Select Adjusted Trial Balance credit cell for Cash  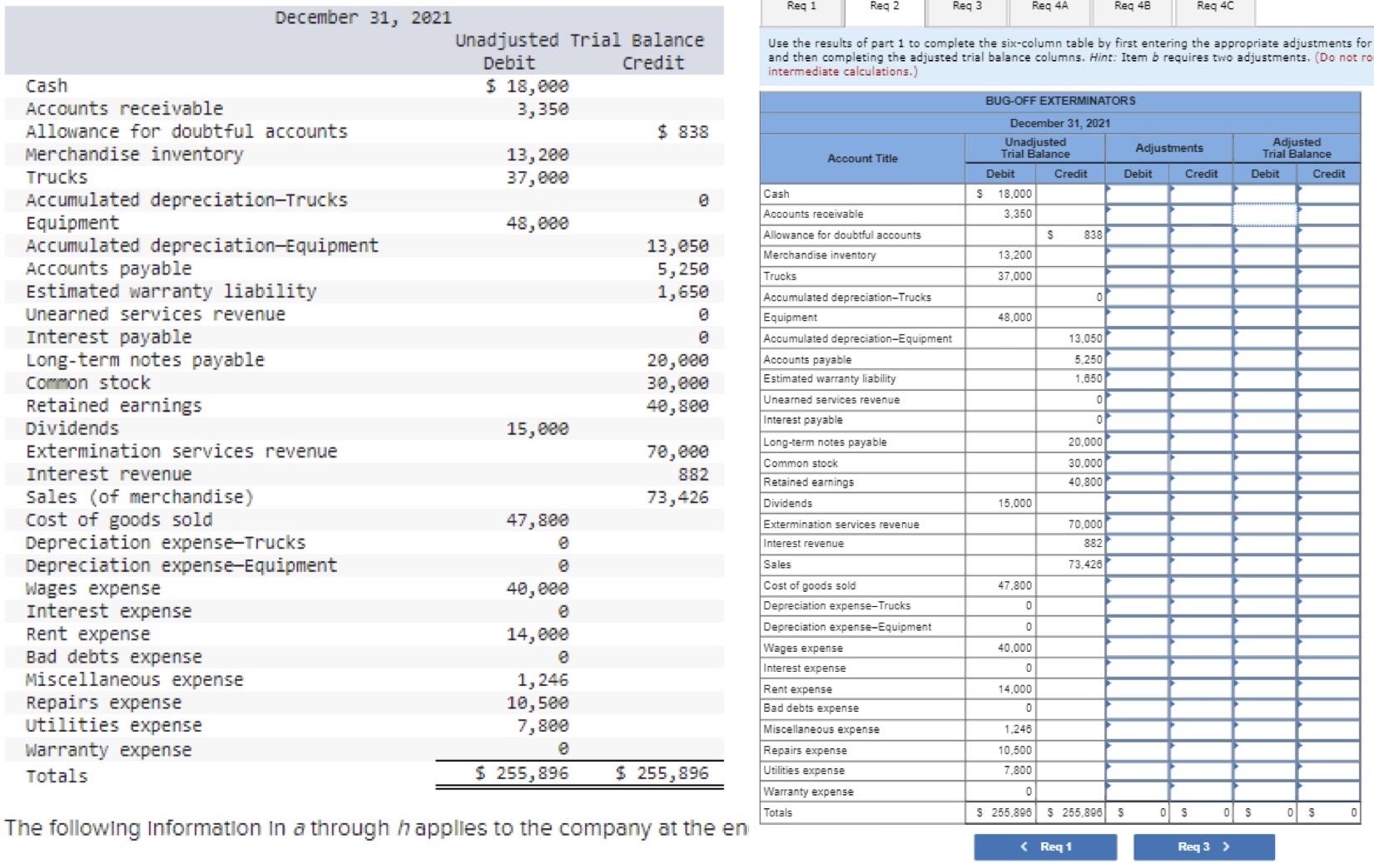(1329, 194)
